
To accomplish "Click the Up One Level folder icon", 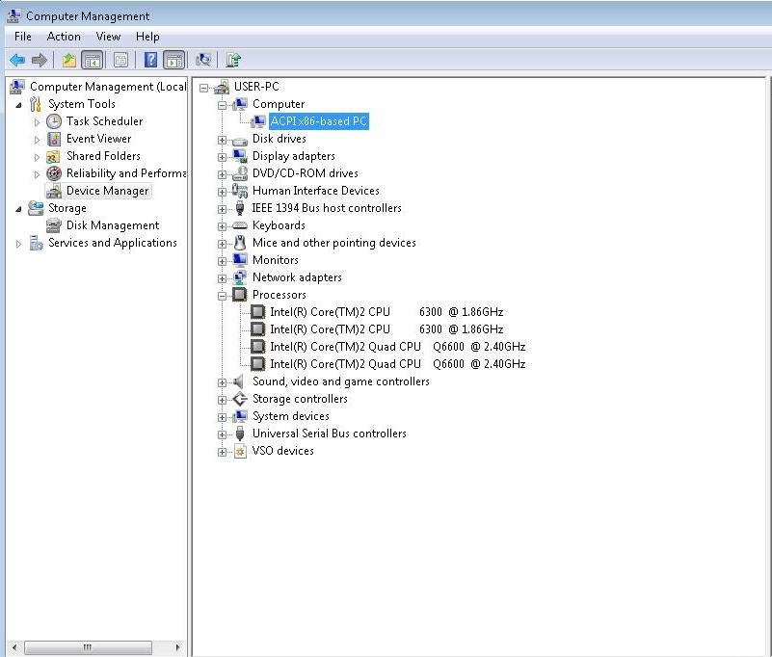I will (x=68, y=60).
